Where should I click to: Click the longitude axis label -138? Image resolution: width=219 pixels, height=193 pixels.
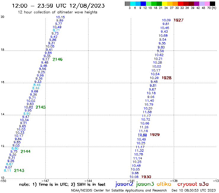pos(174,181)
